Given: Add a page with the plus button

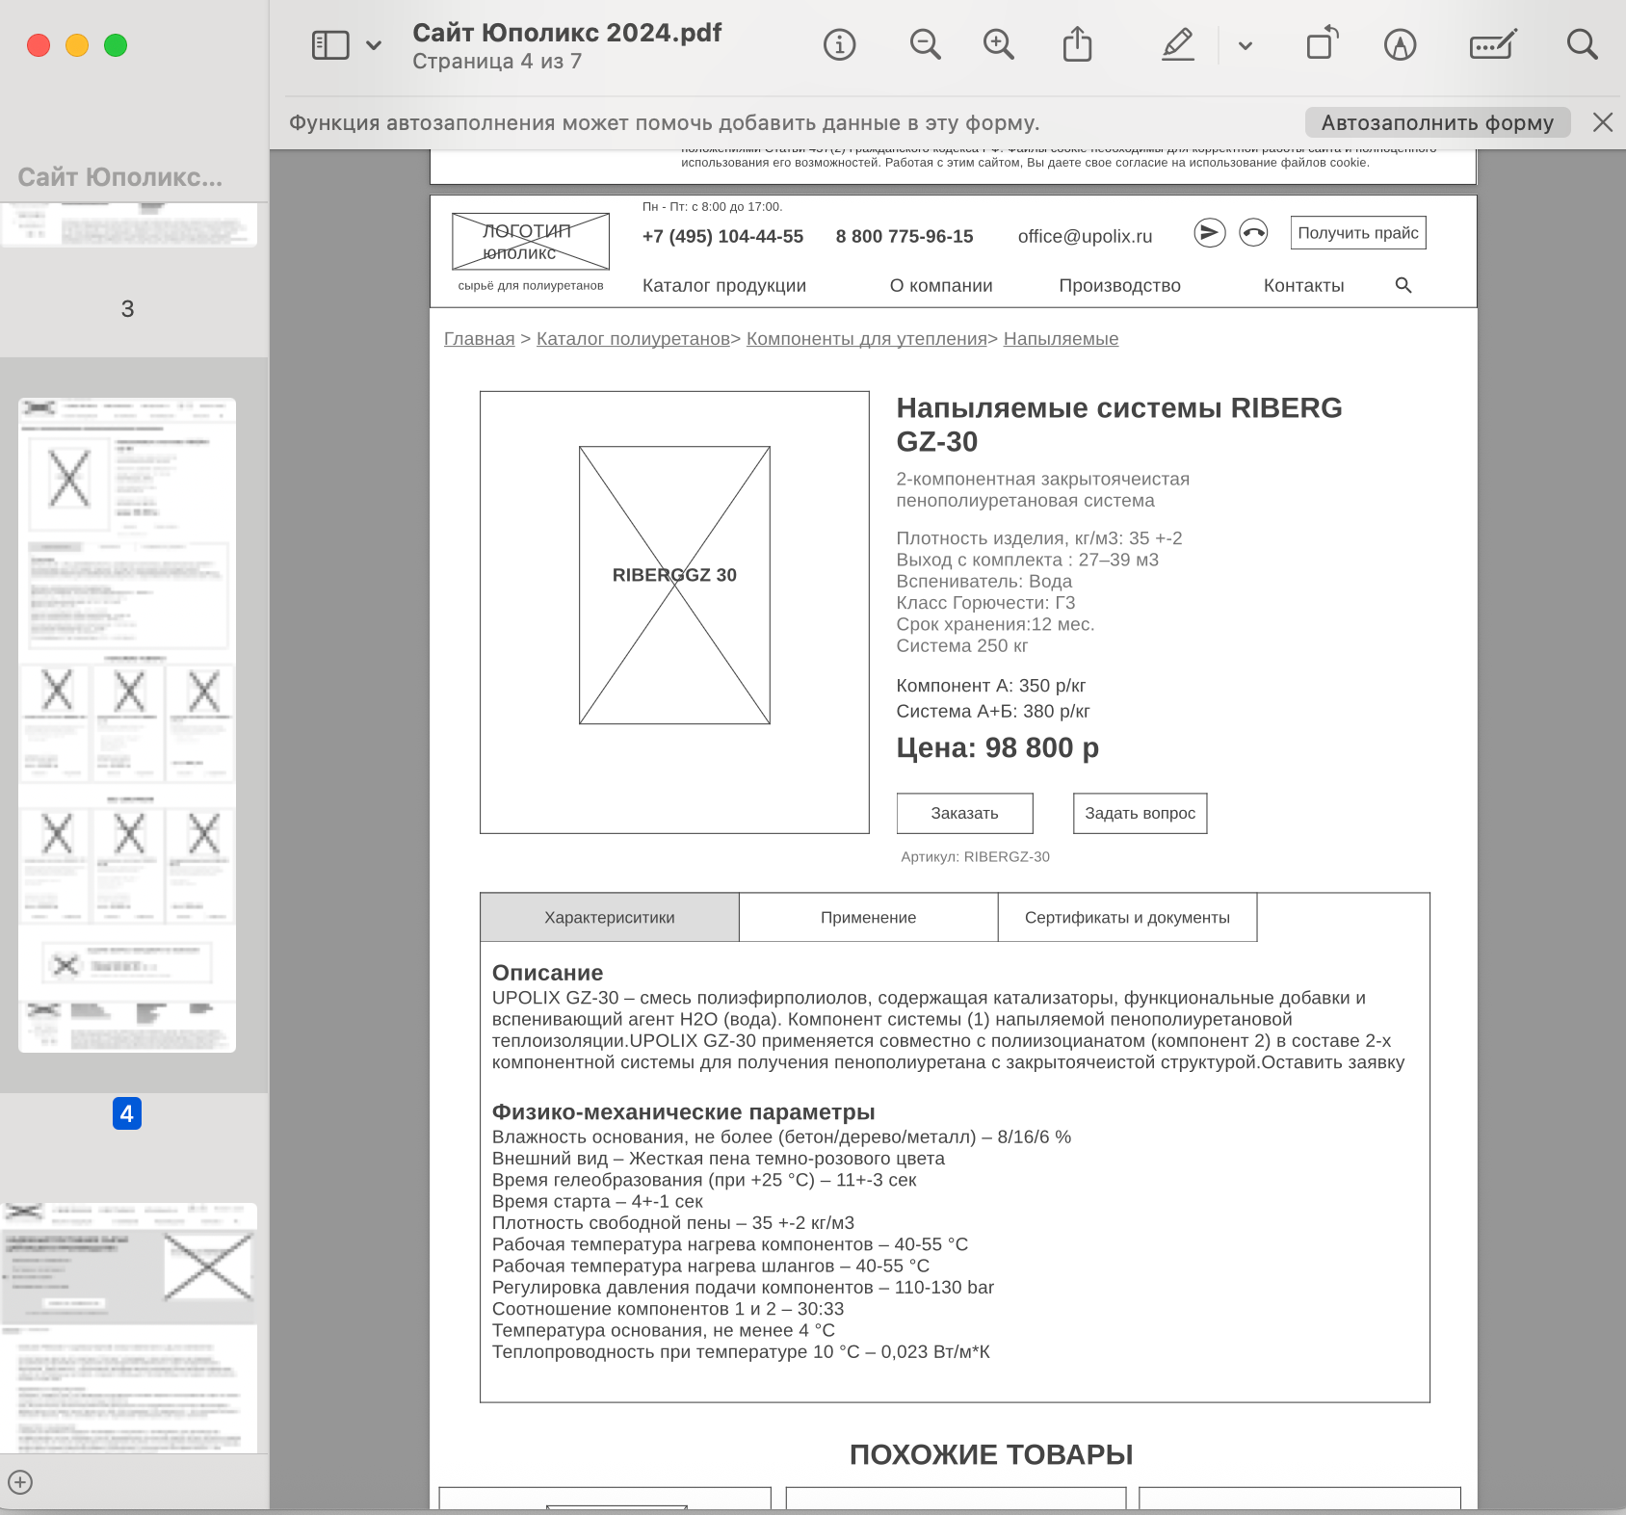Looking at the screenshot, I should click(x=20, y=1482).
